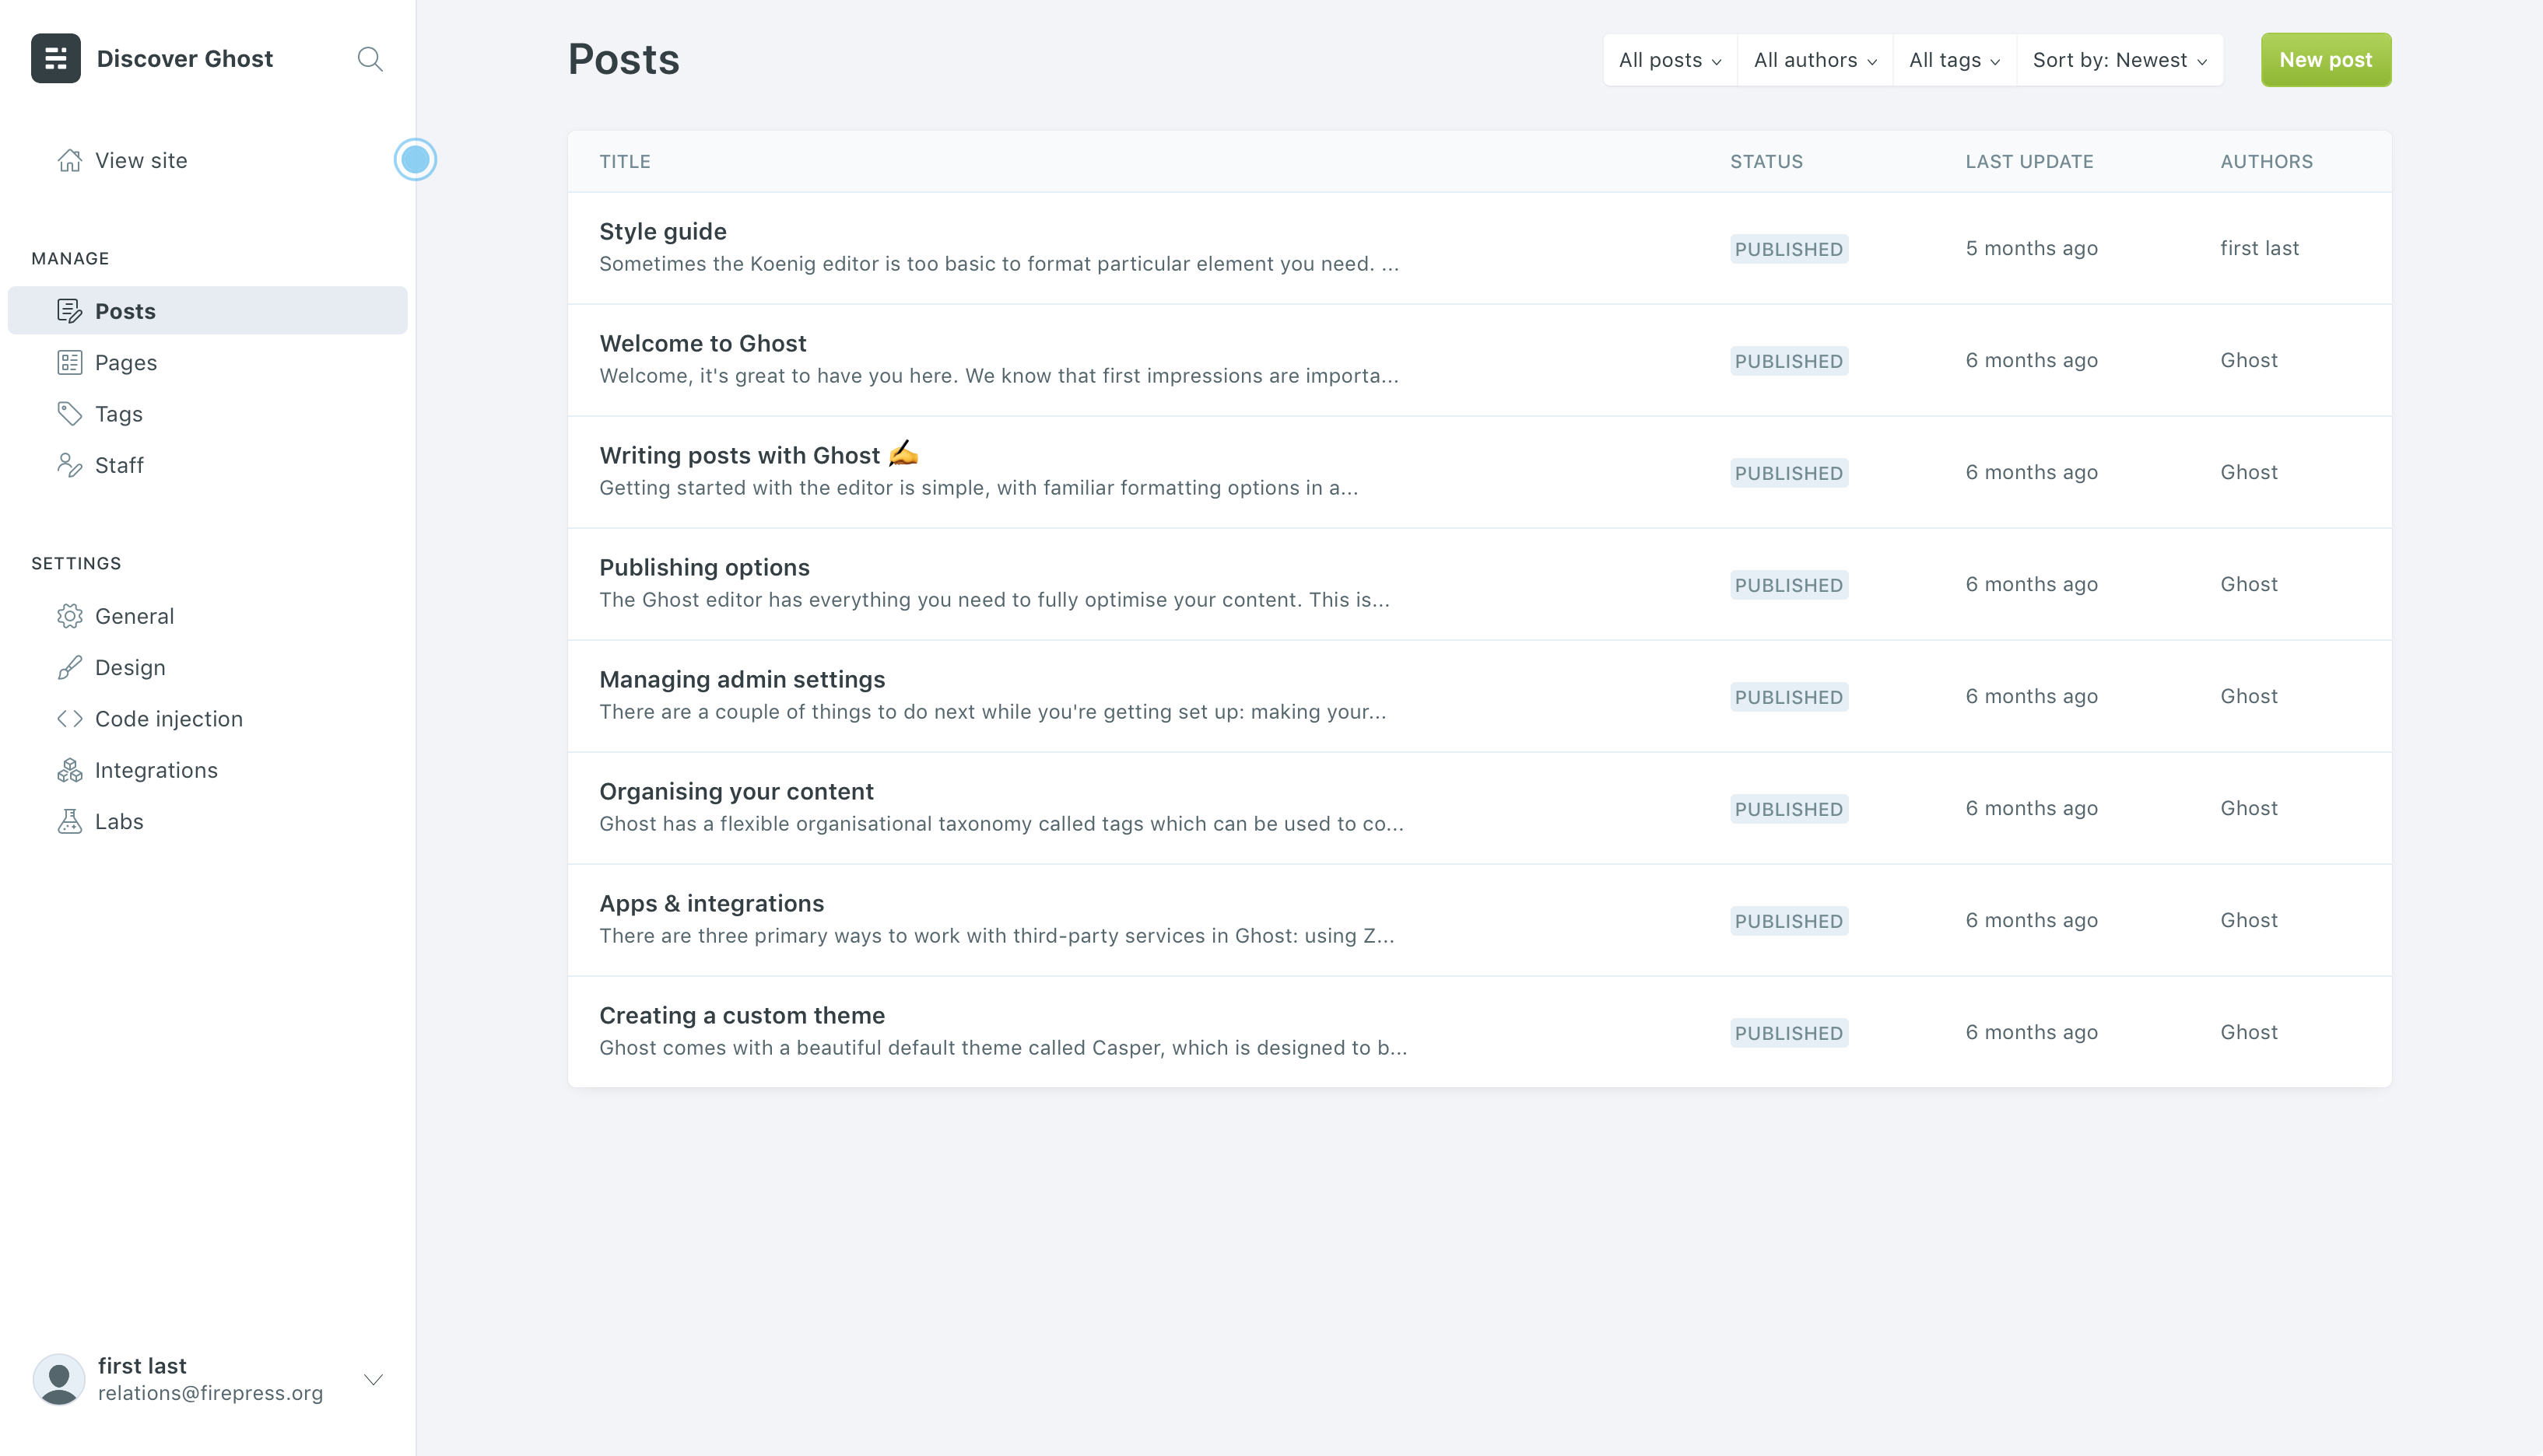This screenshot has height=1456, width=2543.
Task: Open search with the magnifier icon
Action: click(370, 59)
